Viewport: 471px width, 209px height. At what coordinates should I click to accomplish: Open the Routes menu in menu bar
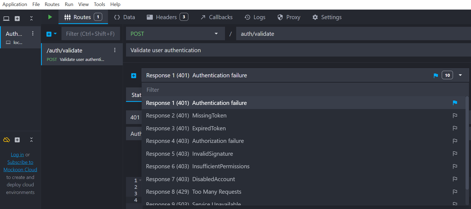coord(52,4)
